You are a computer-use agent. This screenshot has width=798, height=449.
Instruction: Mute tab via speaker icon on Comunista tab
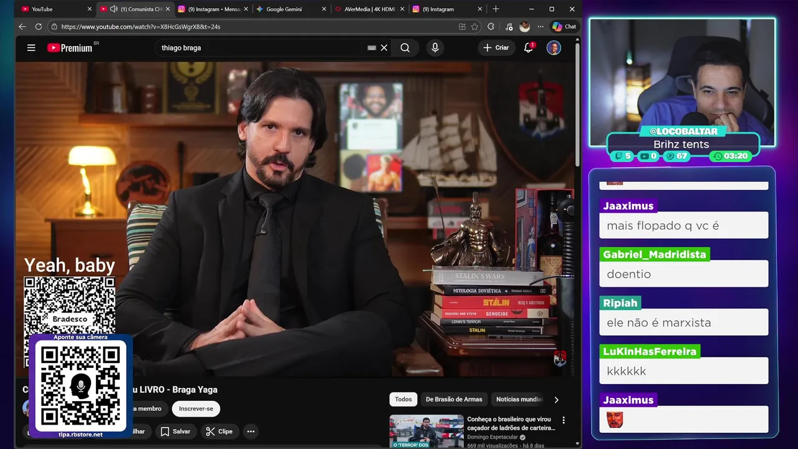click(x=113, y=9)
